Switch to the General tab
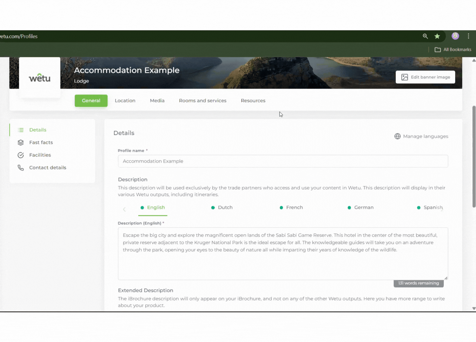The width and height of the screenshot is (476, 342). coord(91,101)
